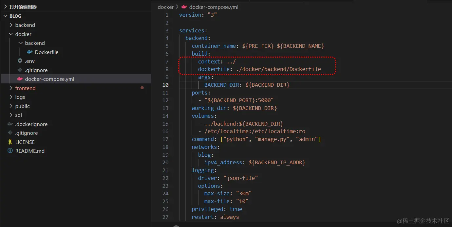The height and width of the screenshot is (227, 452).
Task: Expand the top-level backend folder
Action: coord(11,25)
